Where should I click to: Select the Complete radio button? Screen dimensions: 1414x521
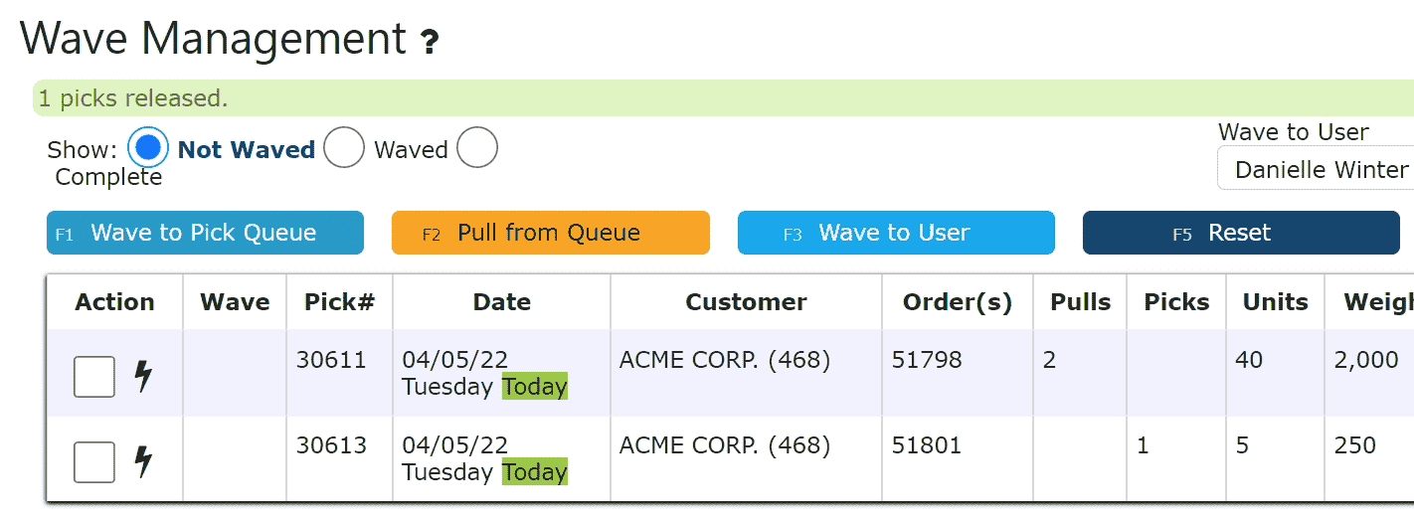(x=477, y=148)
